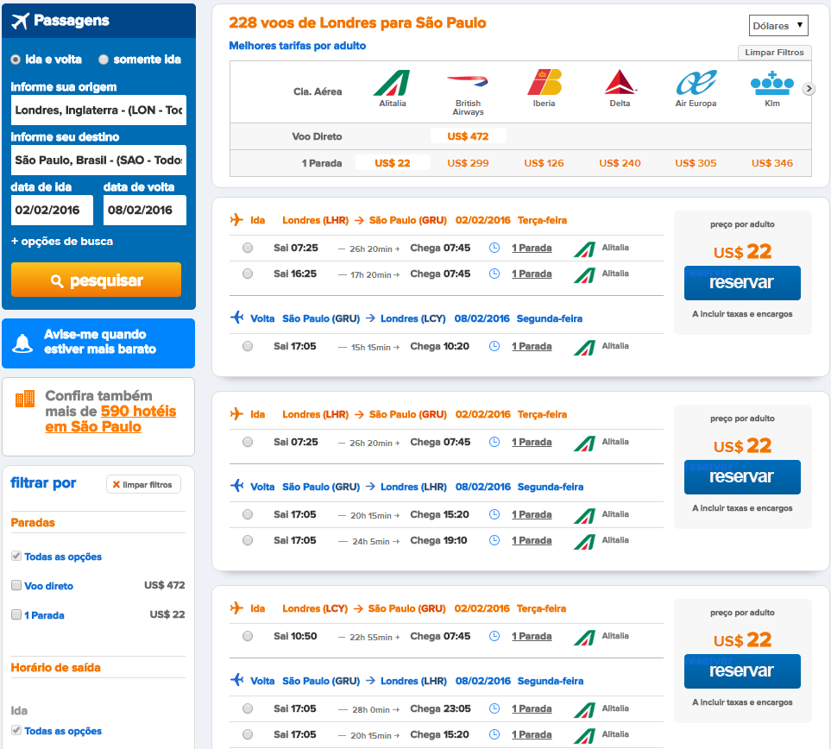Click reservar on Londres (LCY) return result
Screen dimensions: 831x749
coord(742,282)
